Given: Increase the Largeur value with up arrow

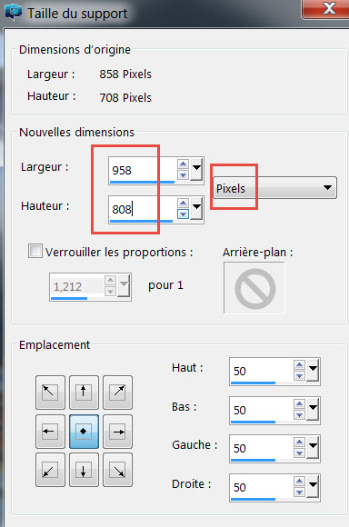Looking at the screenshot, I should [184, 164].
